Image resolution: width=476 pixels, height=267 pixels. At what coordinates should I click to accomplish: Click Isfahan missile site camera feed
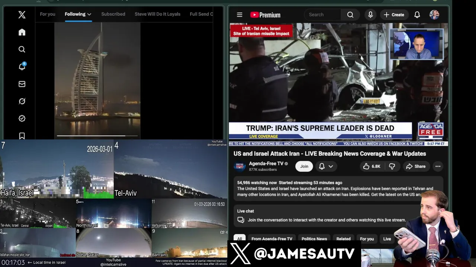[38, 243]
